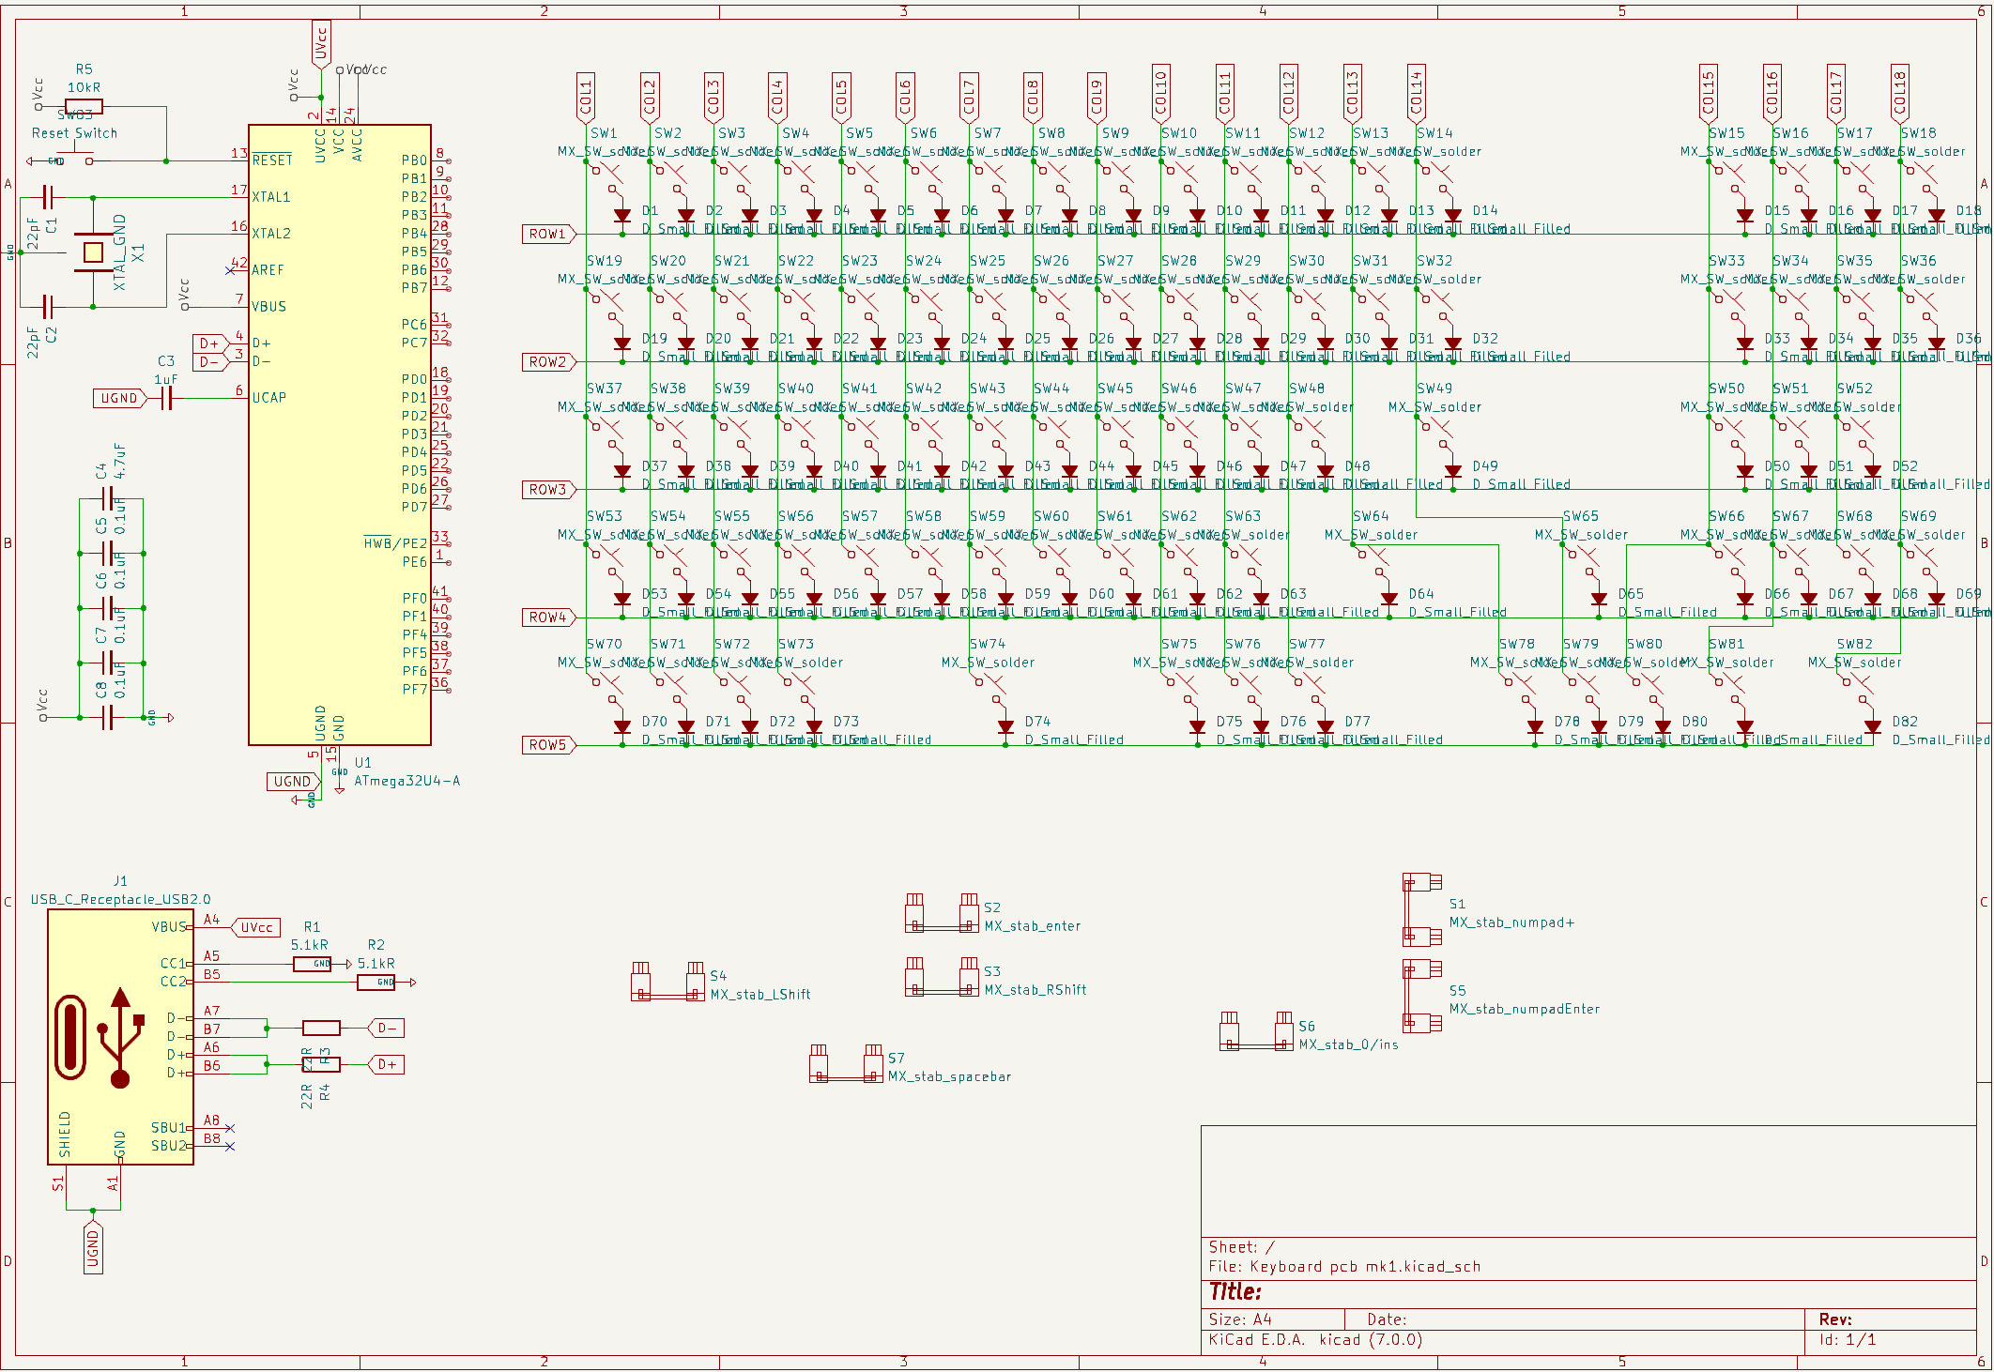Click the COL18 net label
Viewport: 1994px width, 1372px height.
coord(1898,94)
